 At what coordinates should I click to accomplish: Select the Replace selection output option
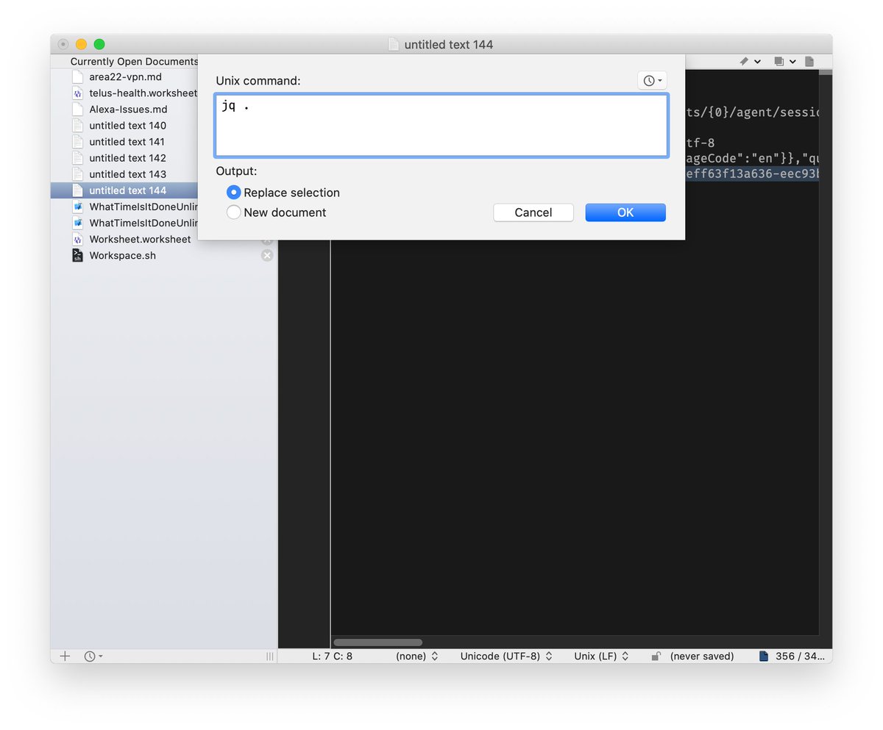point(283,193)
